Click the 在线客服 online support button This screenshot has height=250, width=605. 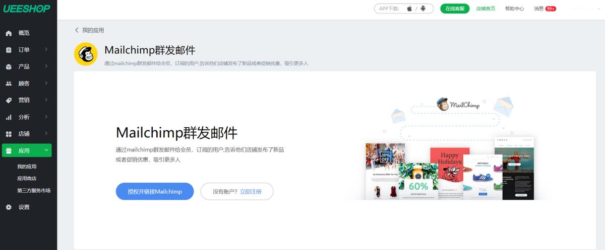pos(455,9)
